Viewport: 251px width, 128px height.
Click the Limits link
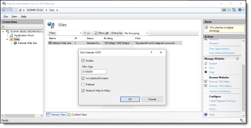coord(214,105)
